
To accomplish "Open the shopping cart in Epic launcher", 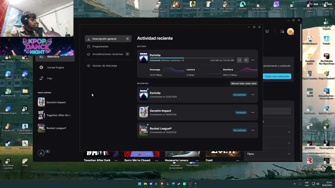I will pos(267,31).
